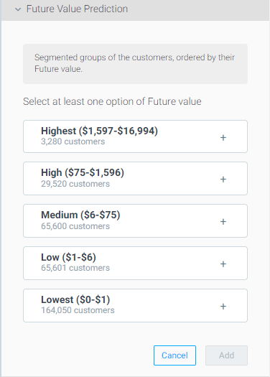The width and height of the screenshot is (270, 377).
Task: Add the Medium segment with plus icon
Action: (x=223, y=221)
